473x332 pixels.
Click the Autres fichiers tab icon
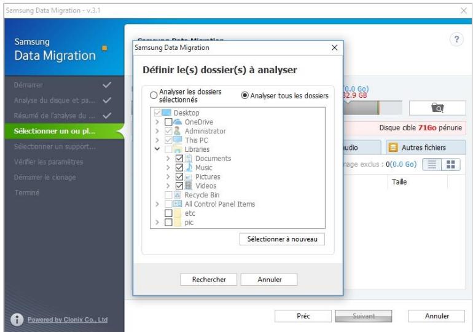point(393,148)
